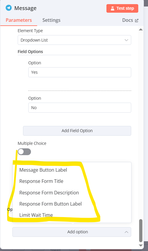The width and height of the screenshot is (148, 251).
Task: Select Response Form Title option
Action: (x=41, y=181)
